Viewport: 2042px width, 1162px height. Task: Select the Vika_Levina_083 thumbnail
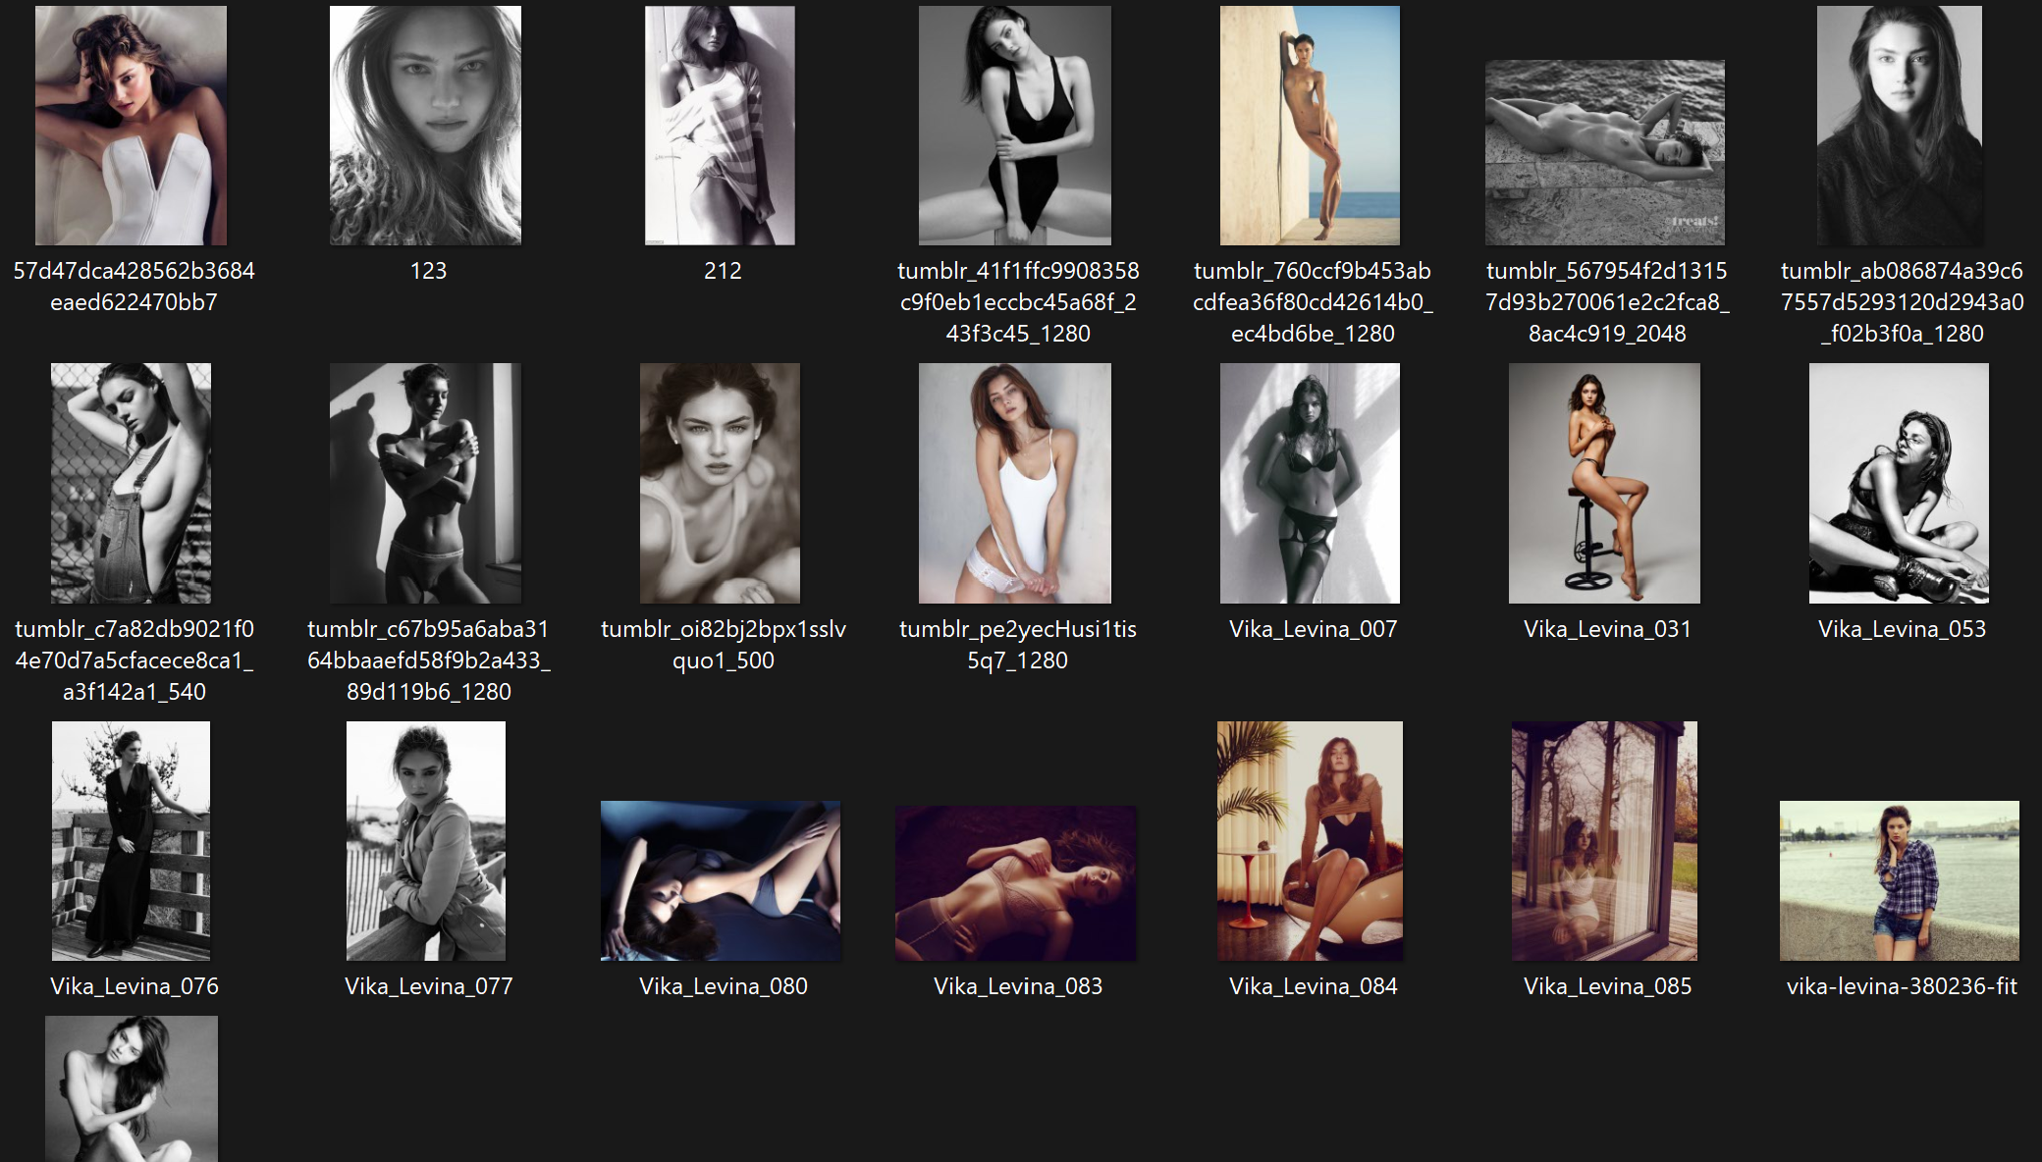pos(1016,883)
